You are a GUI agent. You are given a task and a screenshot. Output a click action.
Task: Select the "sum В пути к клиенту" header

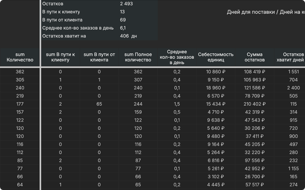[x=60, y=57]
